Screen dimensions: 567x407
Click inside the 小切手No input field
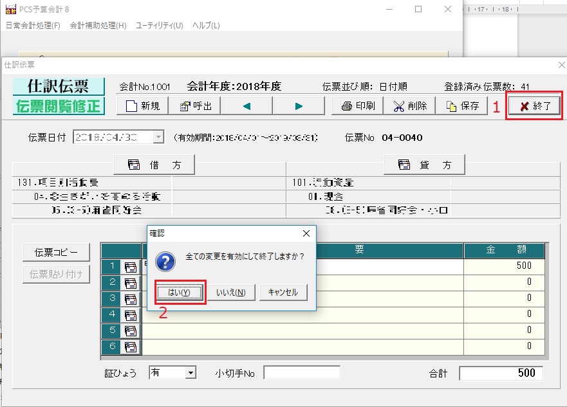pos(301,373)
